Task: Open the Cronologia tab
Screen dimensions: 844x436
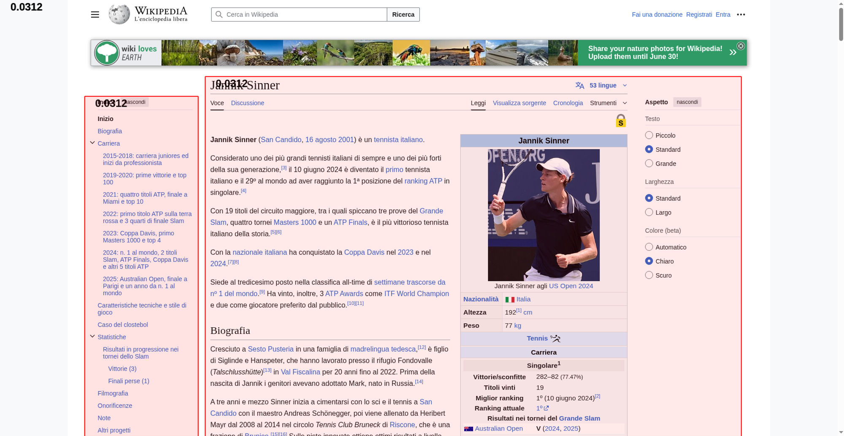Action: (x=568, y=103)
